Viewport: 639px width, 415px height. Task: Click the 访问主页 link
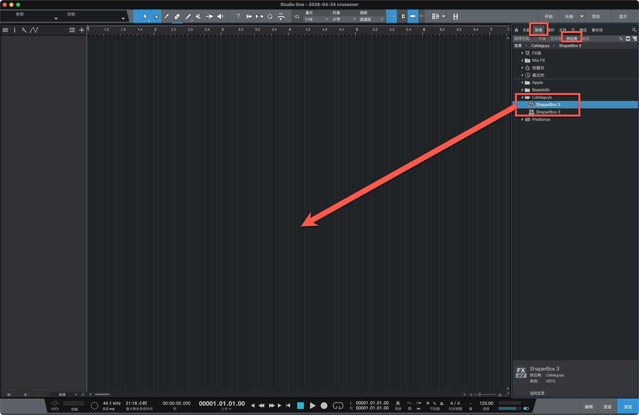point(537,393)
